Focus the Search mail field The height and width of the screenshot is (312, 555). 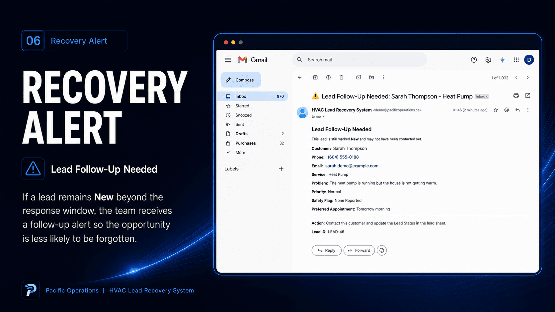click(359, 60)
